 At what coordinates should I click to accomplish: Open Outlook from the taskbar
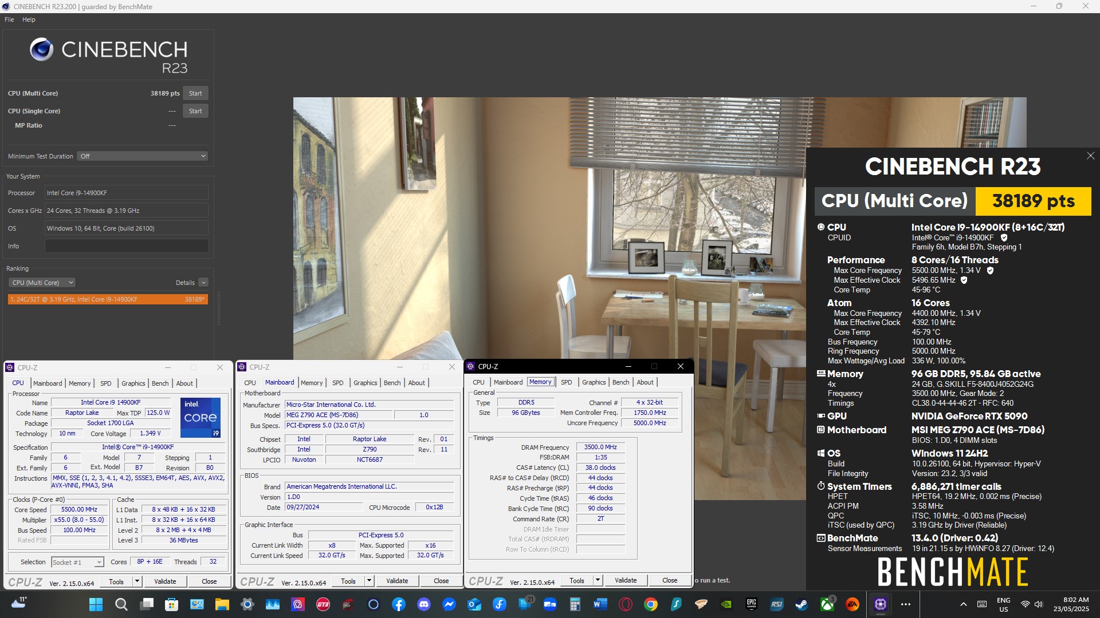[474, 604]
